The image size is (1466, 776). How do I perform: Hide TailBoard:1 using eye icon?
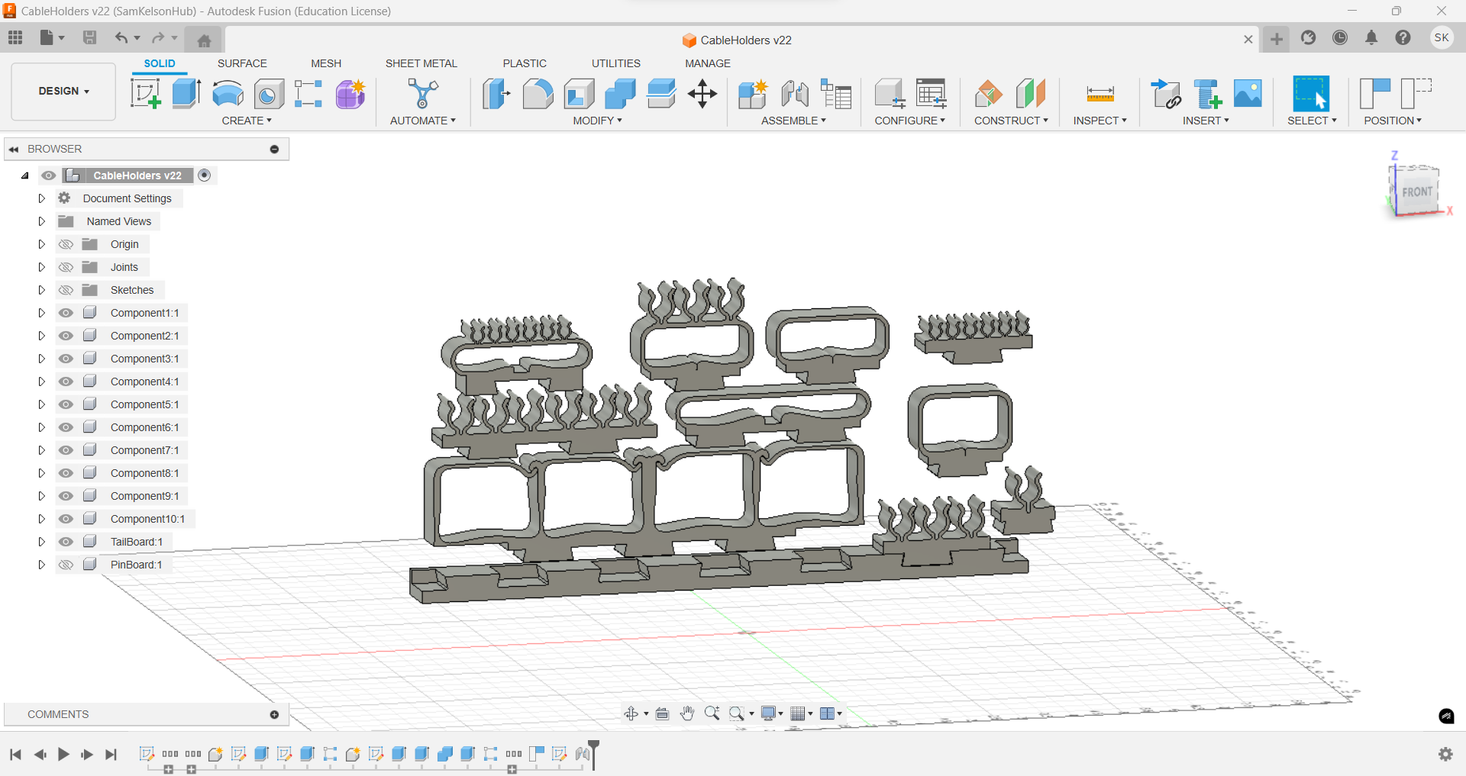(x=66, y=542)
